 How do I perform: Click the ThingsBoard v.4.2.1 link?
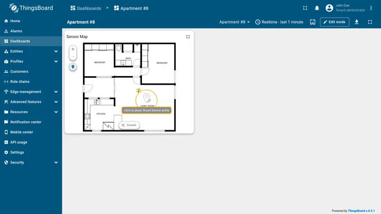point(361,211)
